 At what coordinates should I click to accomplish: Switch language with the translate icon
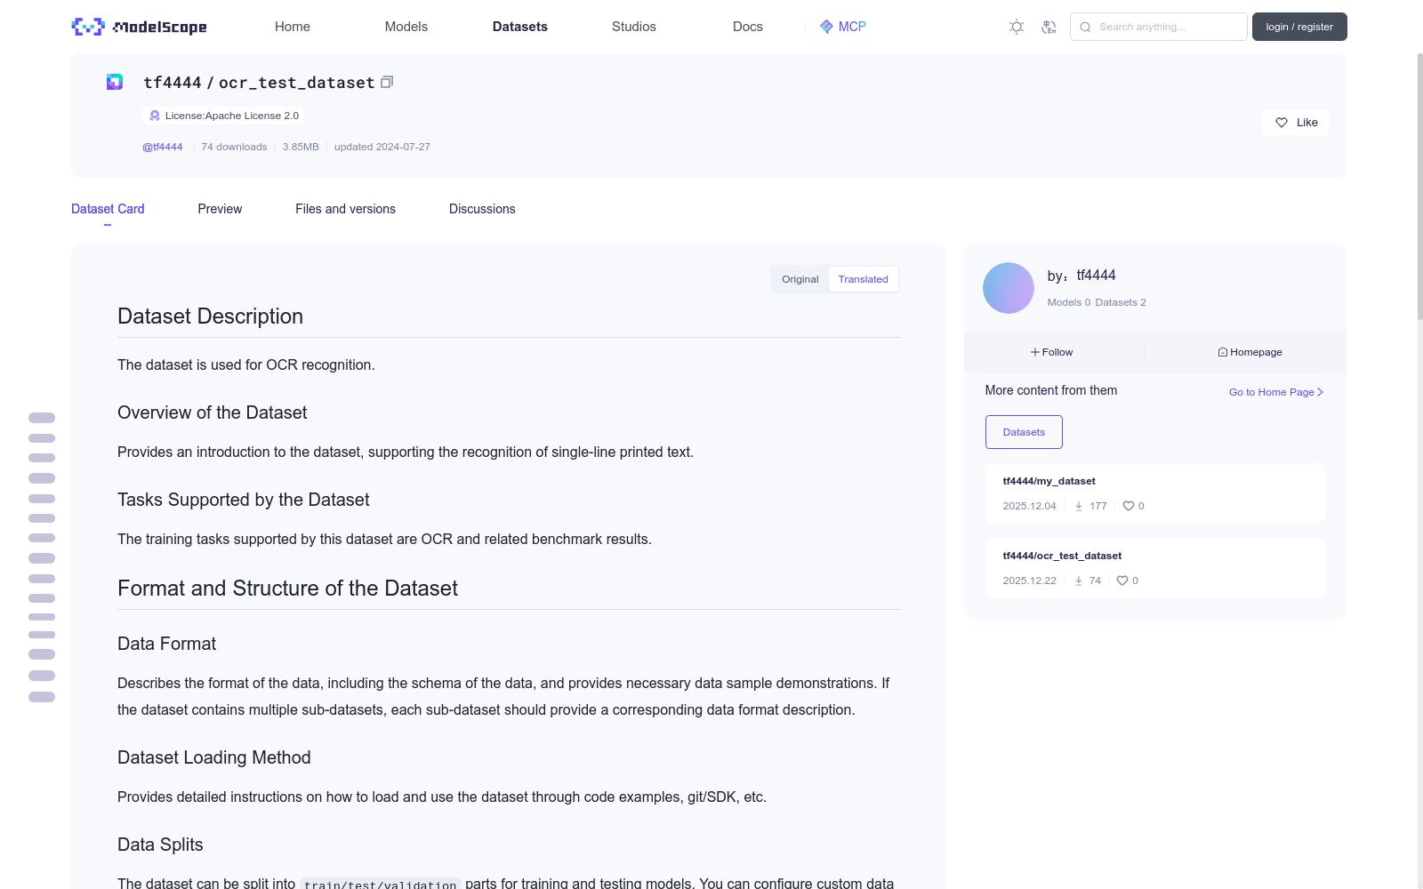click(1049, 27)
